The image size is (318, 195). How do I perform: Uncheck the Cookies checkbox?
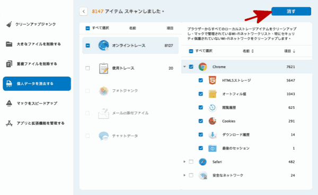click(201, 121)
